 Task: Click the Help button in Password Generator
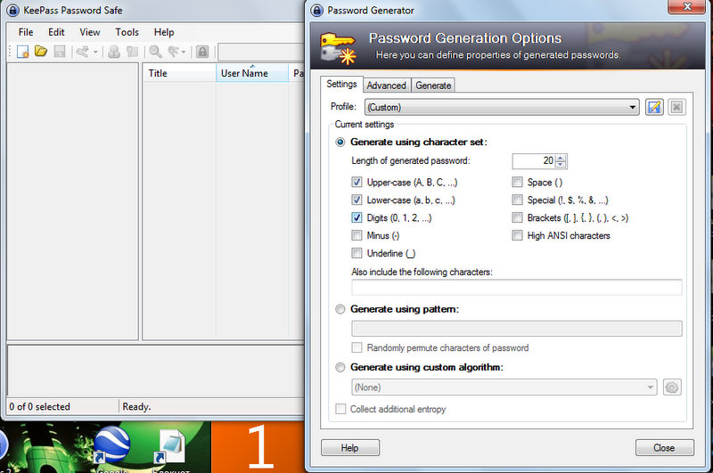(350, 448)
